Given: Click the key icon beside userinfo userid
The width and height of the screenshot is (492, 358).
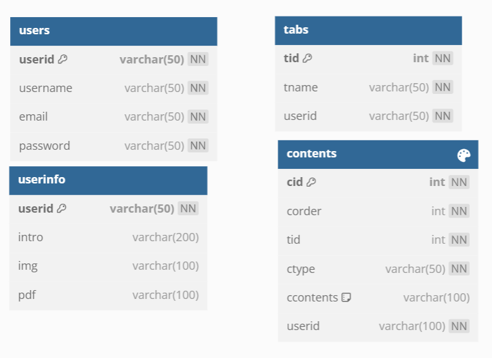Looking at the screenshot, I should point(61,208).
